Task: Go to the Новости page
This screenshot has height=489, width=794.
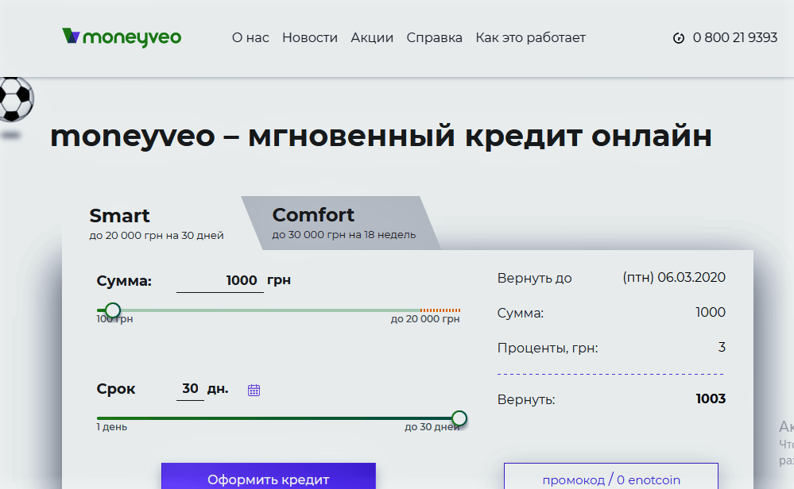Action: (309, 37)
